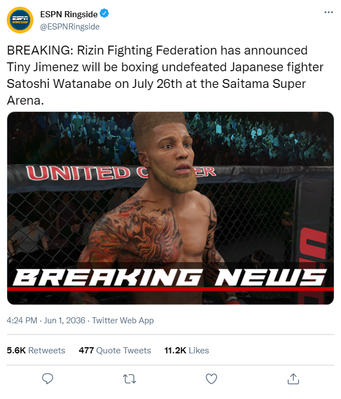341x399 pixels.
Task: Click the blue verified badge
Action: pyautogui.click(x=104, y=13)
